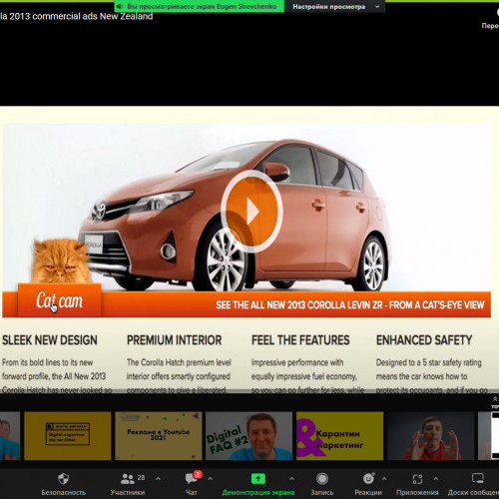Expand the arrow next to Чат
The width and height of the screenshot is (499, 499).
(x=211, y=479)
